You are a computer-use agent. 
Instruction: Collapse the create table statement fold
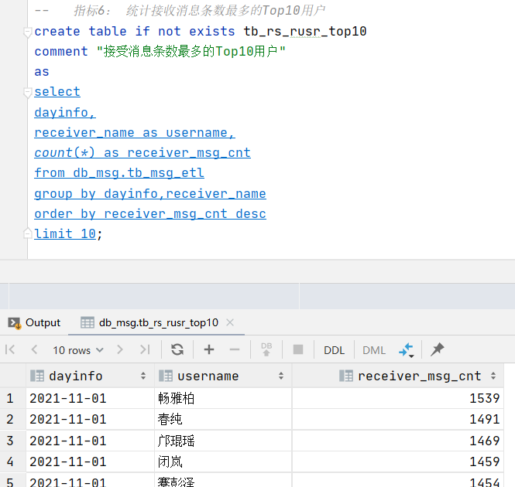(28, 32)
